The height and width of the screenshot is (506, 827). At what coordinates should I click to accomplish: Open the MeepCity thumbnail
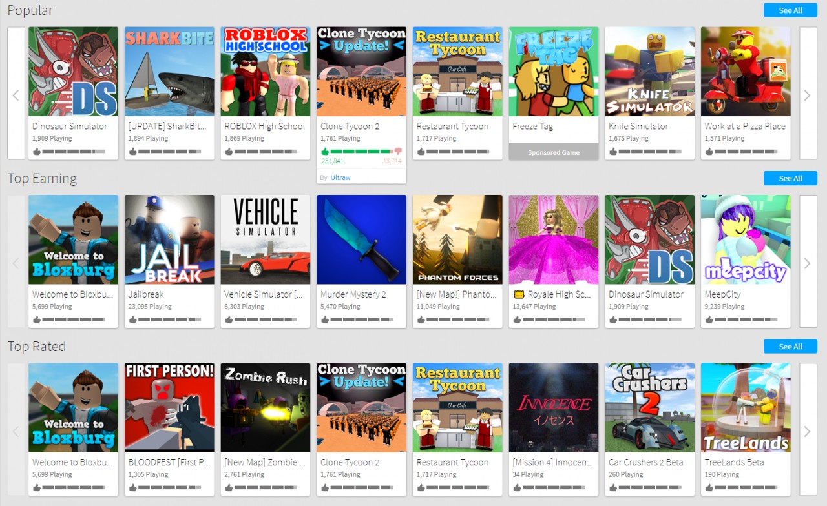click(746, 239)
